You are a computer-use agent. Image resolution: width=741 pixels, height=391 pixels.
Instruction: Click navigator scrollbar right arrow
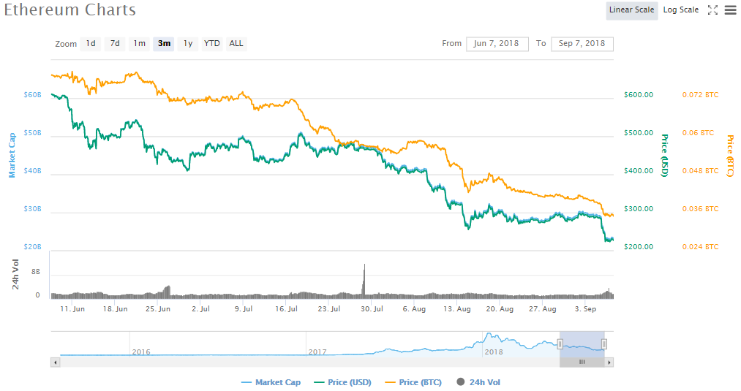tap(609, 362)
